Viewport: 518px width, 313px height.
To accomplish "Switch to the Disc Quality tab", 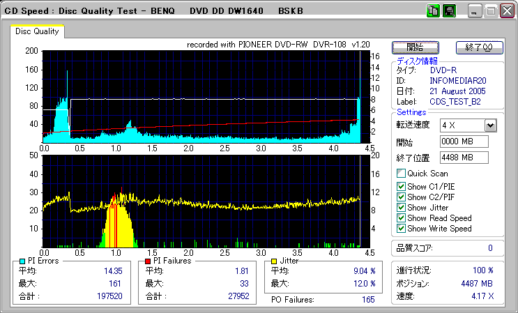I will [x=37, y=31].
